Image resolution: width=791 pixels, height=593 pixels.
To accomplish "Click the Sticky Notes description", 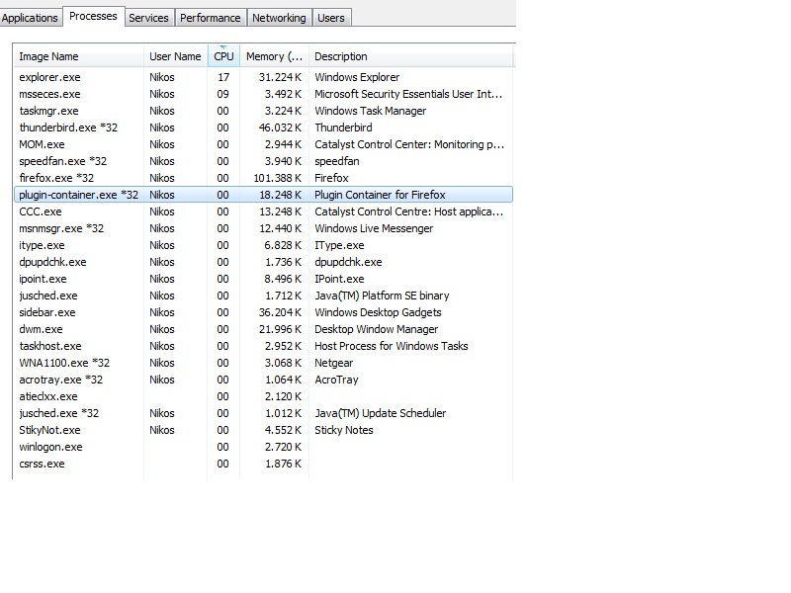I will 344,430.
